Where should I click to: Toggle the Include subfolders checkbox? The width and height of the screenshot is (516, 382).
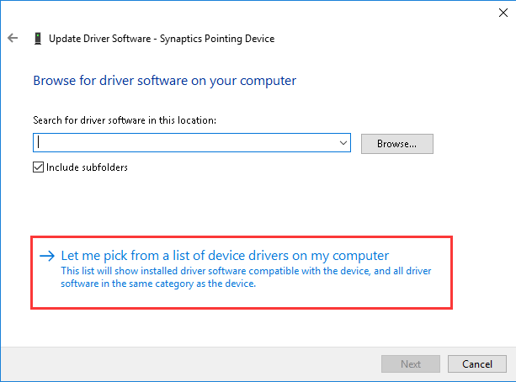pyautogui.click(x=38, y=167)
